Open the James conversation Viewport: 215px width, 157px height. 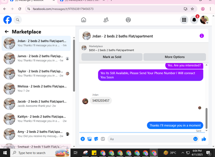[36, 58]
